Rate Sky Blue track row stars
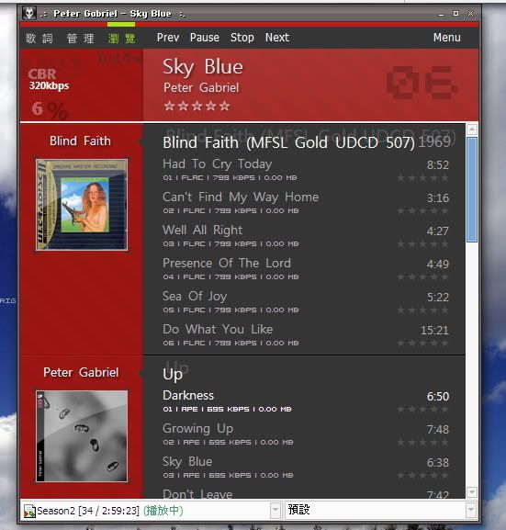 pos(422,476)
